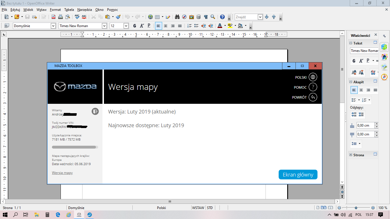
Task: Open the Tabela menu
Action: click(69, 9)
